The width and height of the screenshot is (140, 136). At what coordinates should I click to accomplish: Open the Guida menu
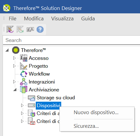[88, 19]
